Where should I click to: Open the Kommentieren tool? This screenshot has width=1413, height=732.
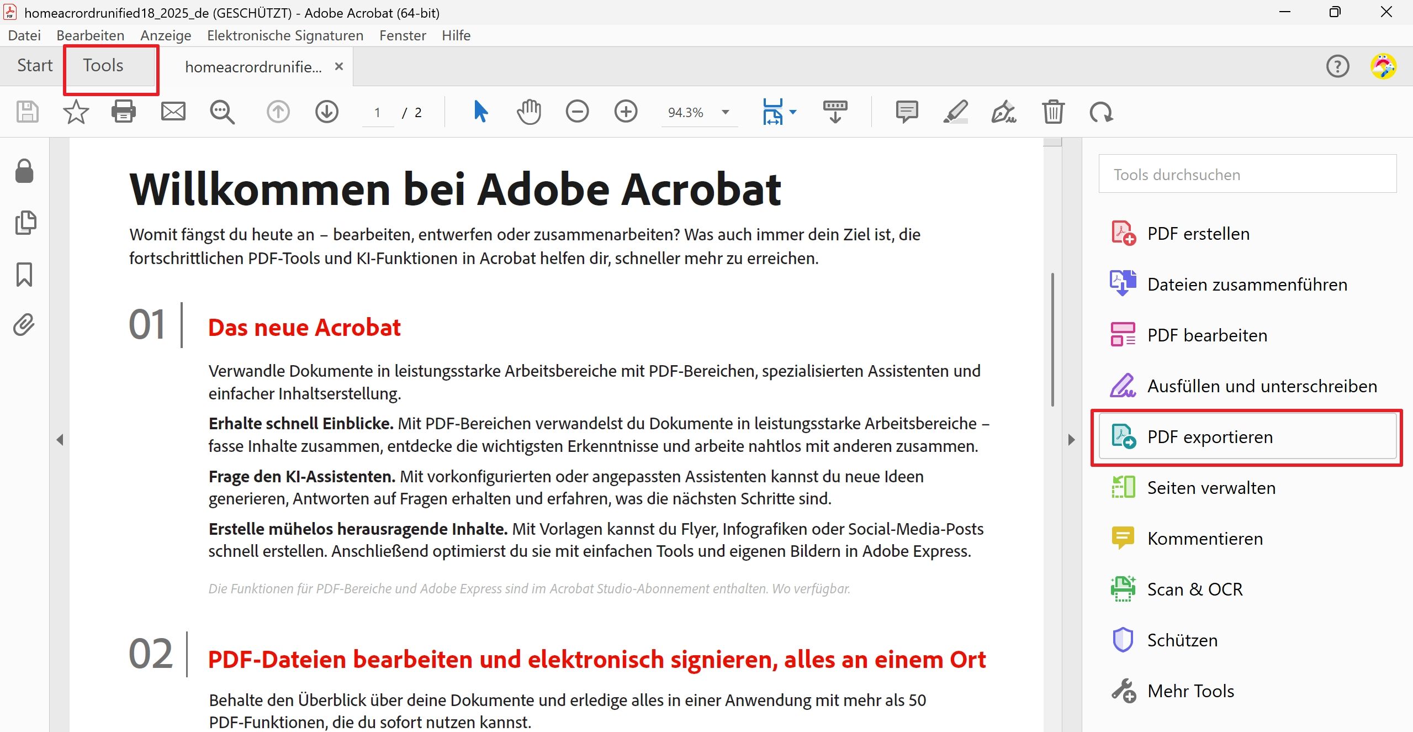pyautogui.click(x=1248, y=539)
